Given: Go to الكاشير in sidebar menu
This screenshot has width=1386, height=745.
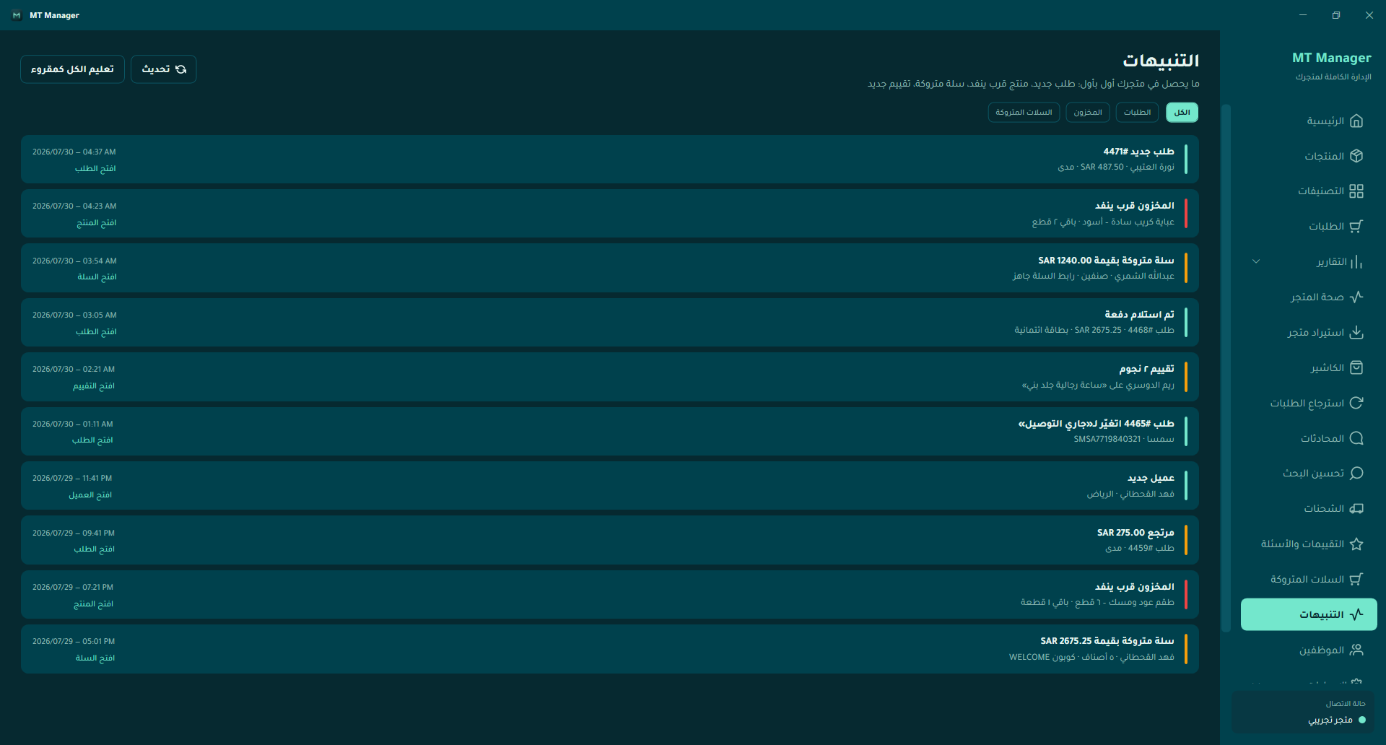Looking at the screenshot, I should (x=1309, y=367).
